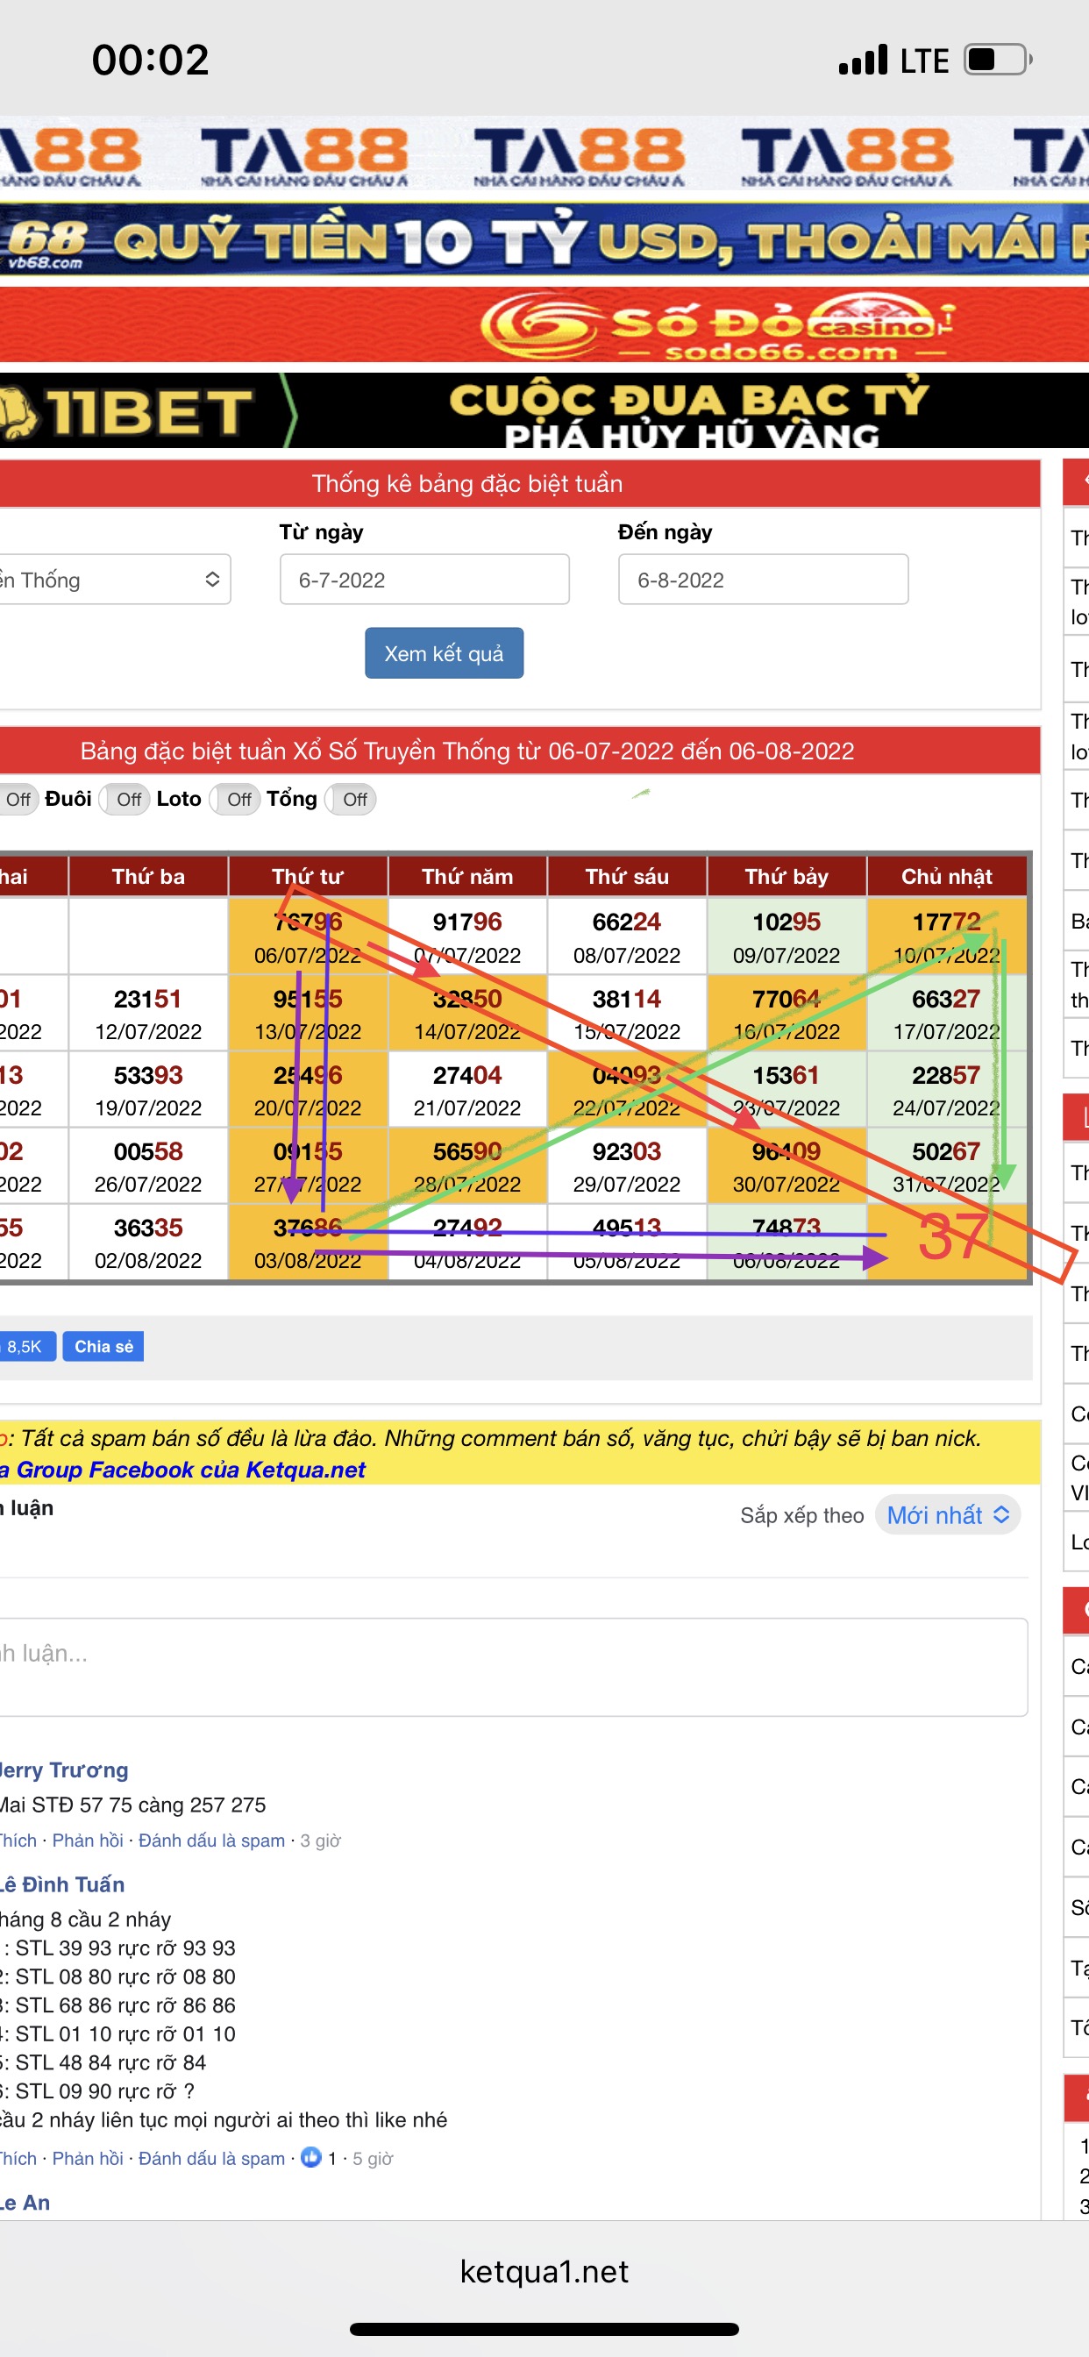The height and width of the screenshot is (2357, 1089).
Task: Click the blue like reaction icon
Action: coord(311,2156)
